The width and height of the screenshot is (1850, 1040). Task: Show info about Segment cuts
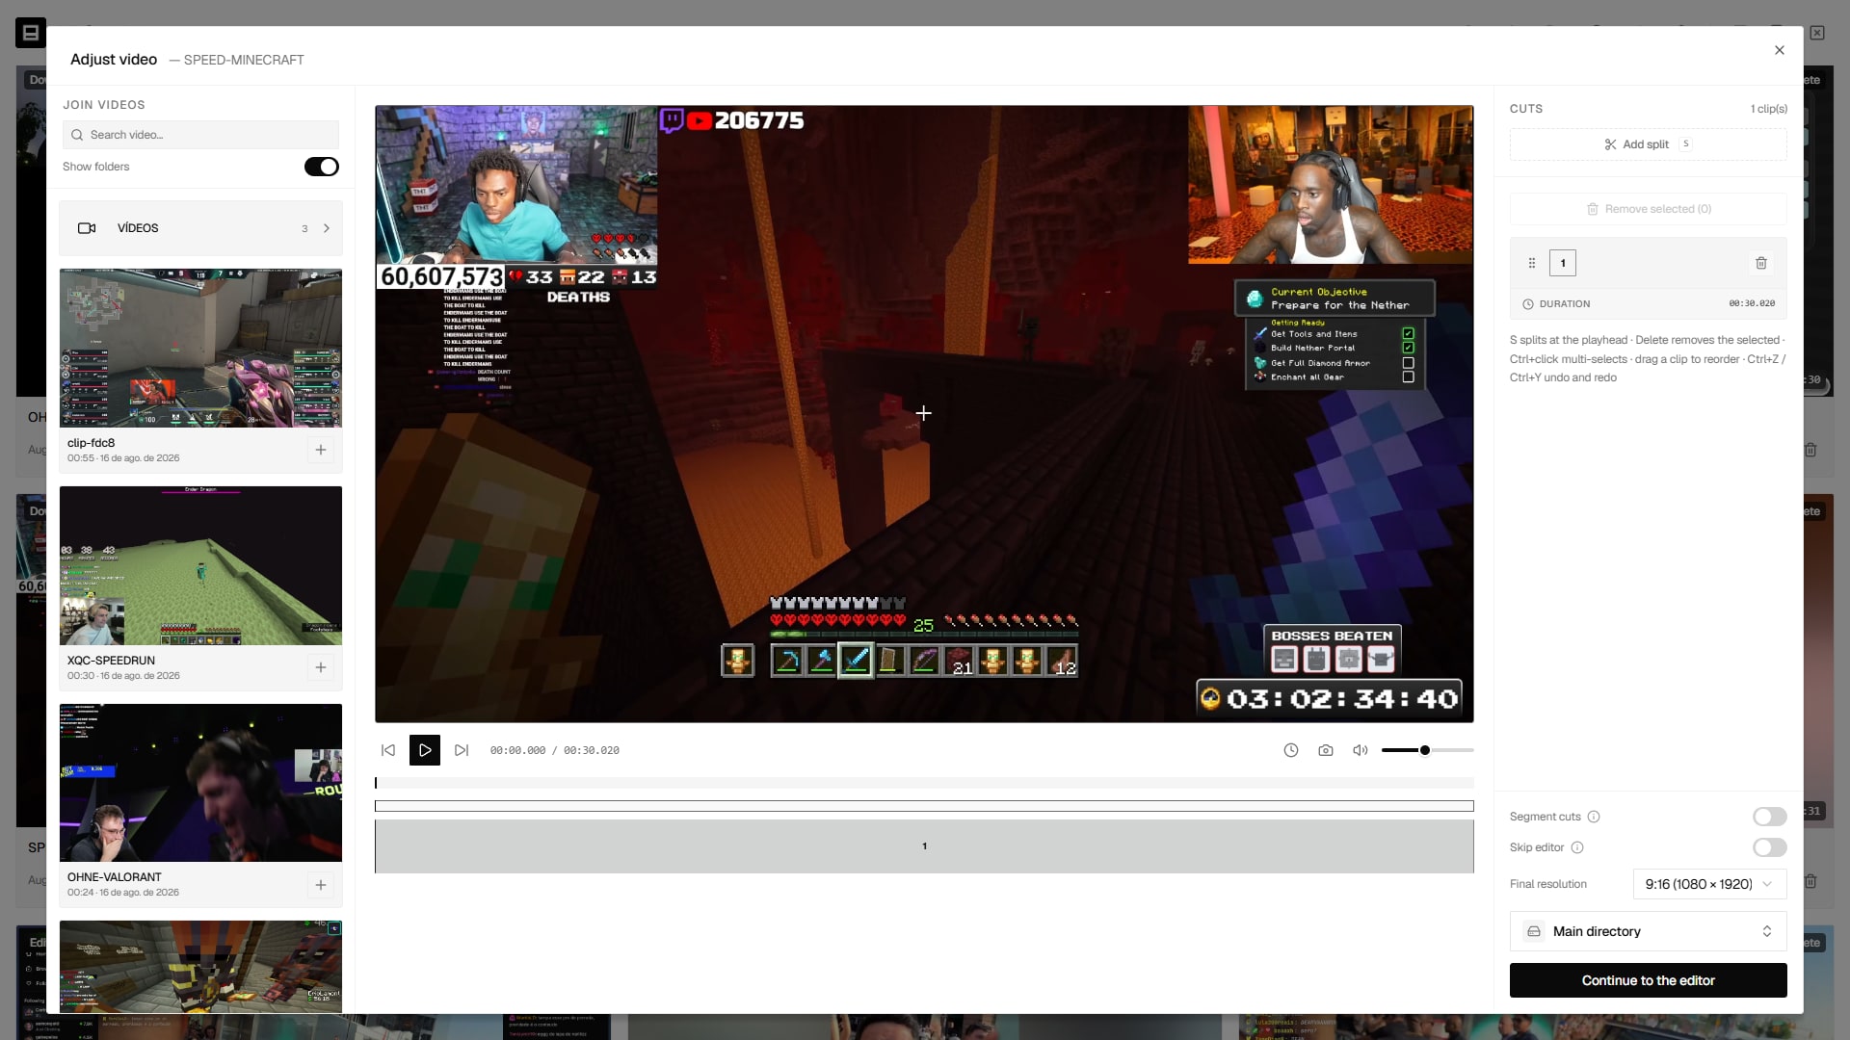(x=1594, y=817)
